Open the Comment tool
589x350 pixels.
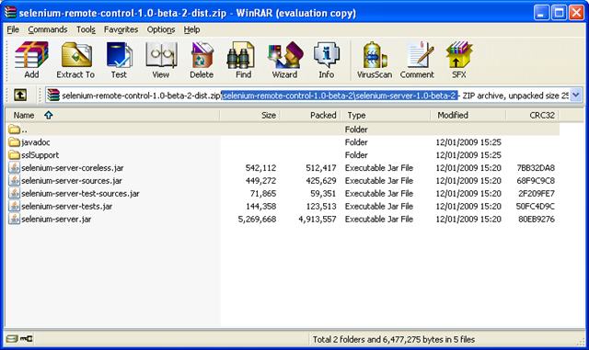pos(420,55)
